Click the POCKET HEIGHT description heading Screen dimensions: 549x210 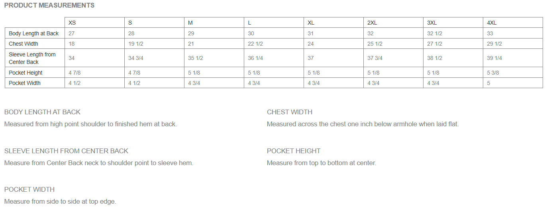click(294, 151)
